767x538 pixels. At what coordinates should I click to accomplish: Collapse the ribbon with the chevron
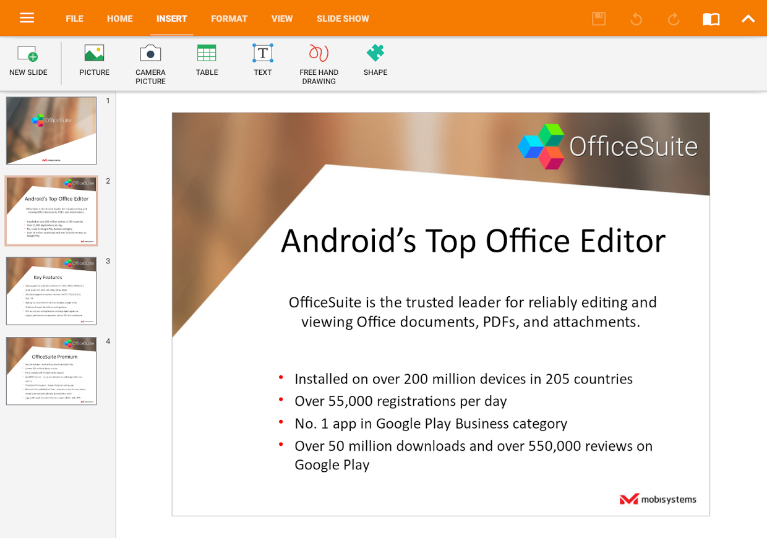click(748, 19)
